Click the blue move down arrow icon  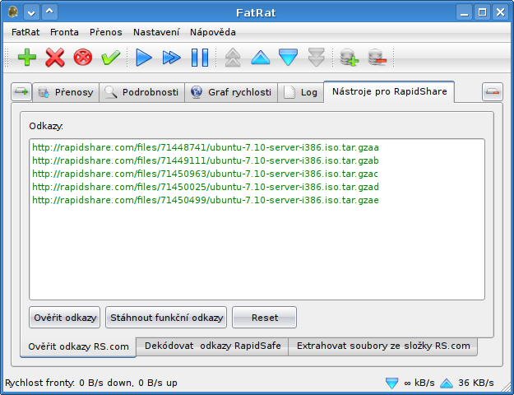(288, 58)
